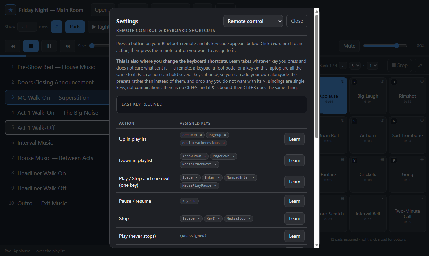
Task: Pause playback with the transport pause button
Action: pos(49,46)
